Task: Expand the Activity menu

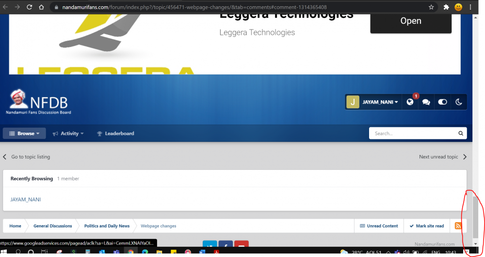Action: pos(68,133)
